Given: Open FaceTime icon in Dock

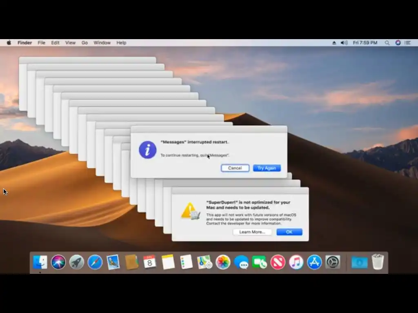Looking at the screenshot, I should click(259, 262).
